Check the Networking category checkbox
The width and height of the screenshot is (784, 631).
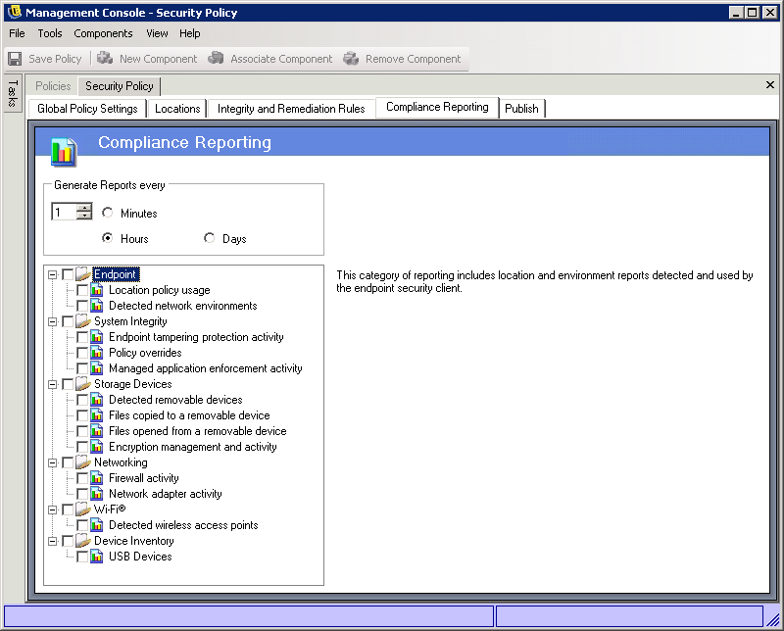pos(68,463)
